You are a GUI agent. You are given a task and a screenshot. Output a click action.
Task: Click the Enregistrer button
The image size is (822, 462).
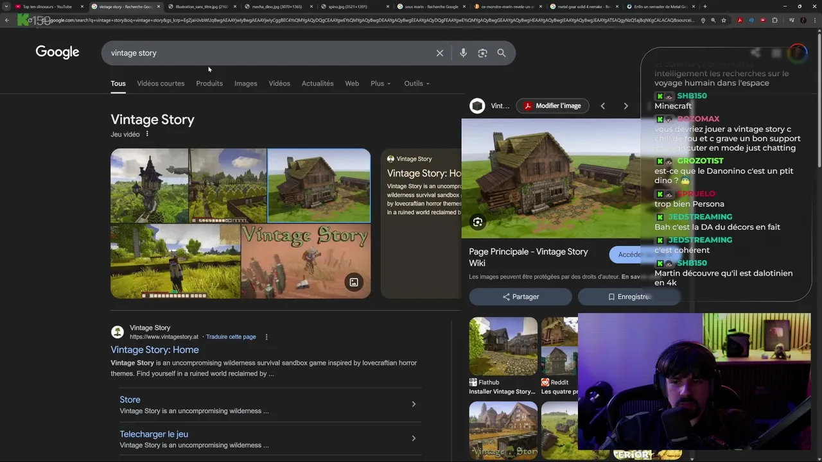[x=629, y=297]
